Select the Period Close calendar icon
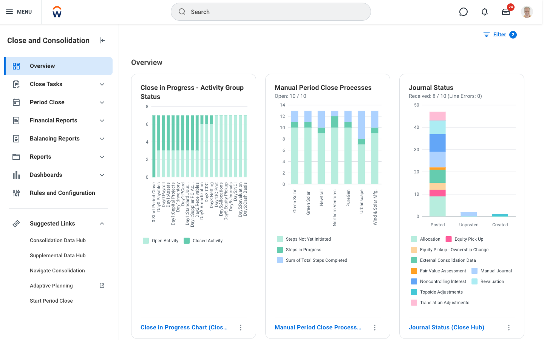The image size is (544, 340). pos(16,102)
